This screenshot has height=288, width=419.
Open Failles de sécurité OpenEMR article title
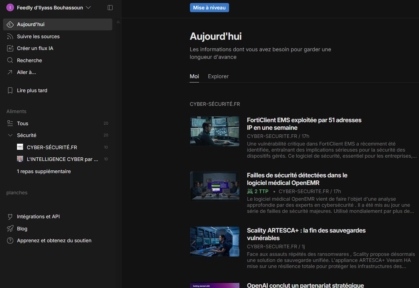pyautogui.click(x=297, y=179)
